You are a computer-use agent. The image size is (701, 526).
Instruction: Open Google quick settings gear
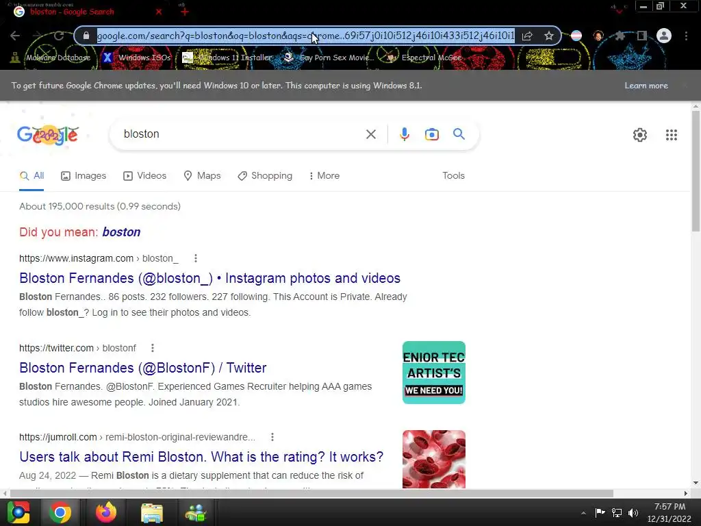pos(640,135)
